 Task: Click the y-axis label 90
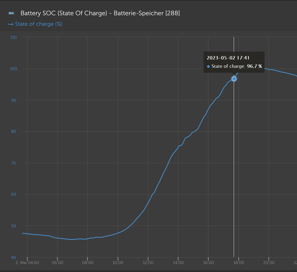13,100
